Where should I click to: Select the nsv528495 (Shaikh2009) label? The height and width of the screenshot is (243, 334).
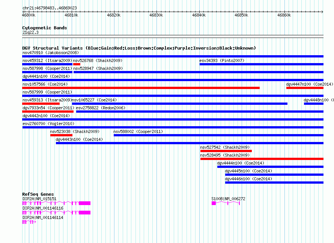point(225,155)
